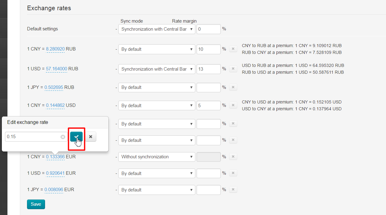Remove the JPY to EUR rate row

(x=233, y=190)
